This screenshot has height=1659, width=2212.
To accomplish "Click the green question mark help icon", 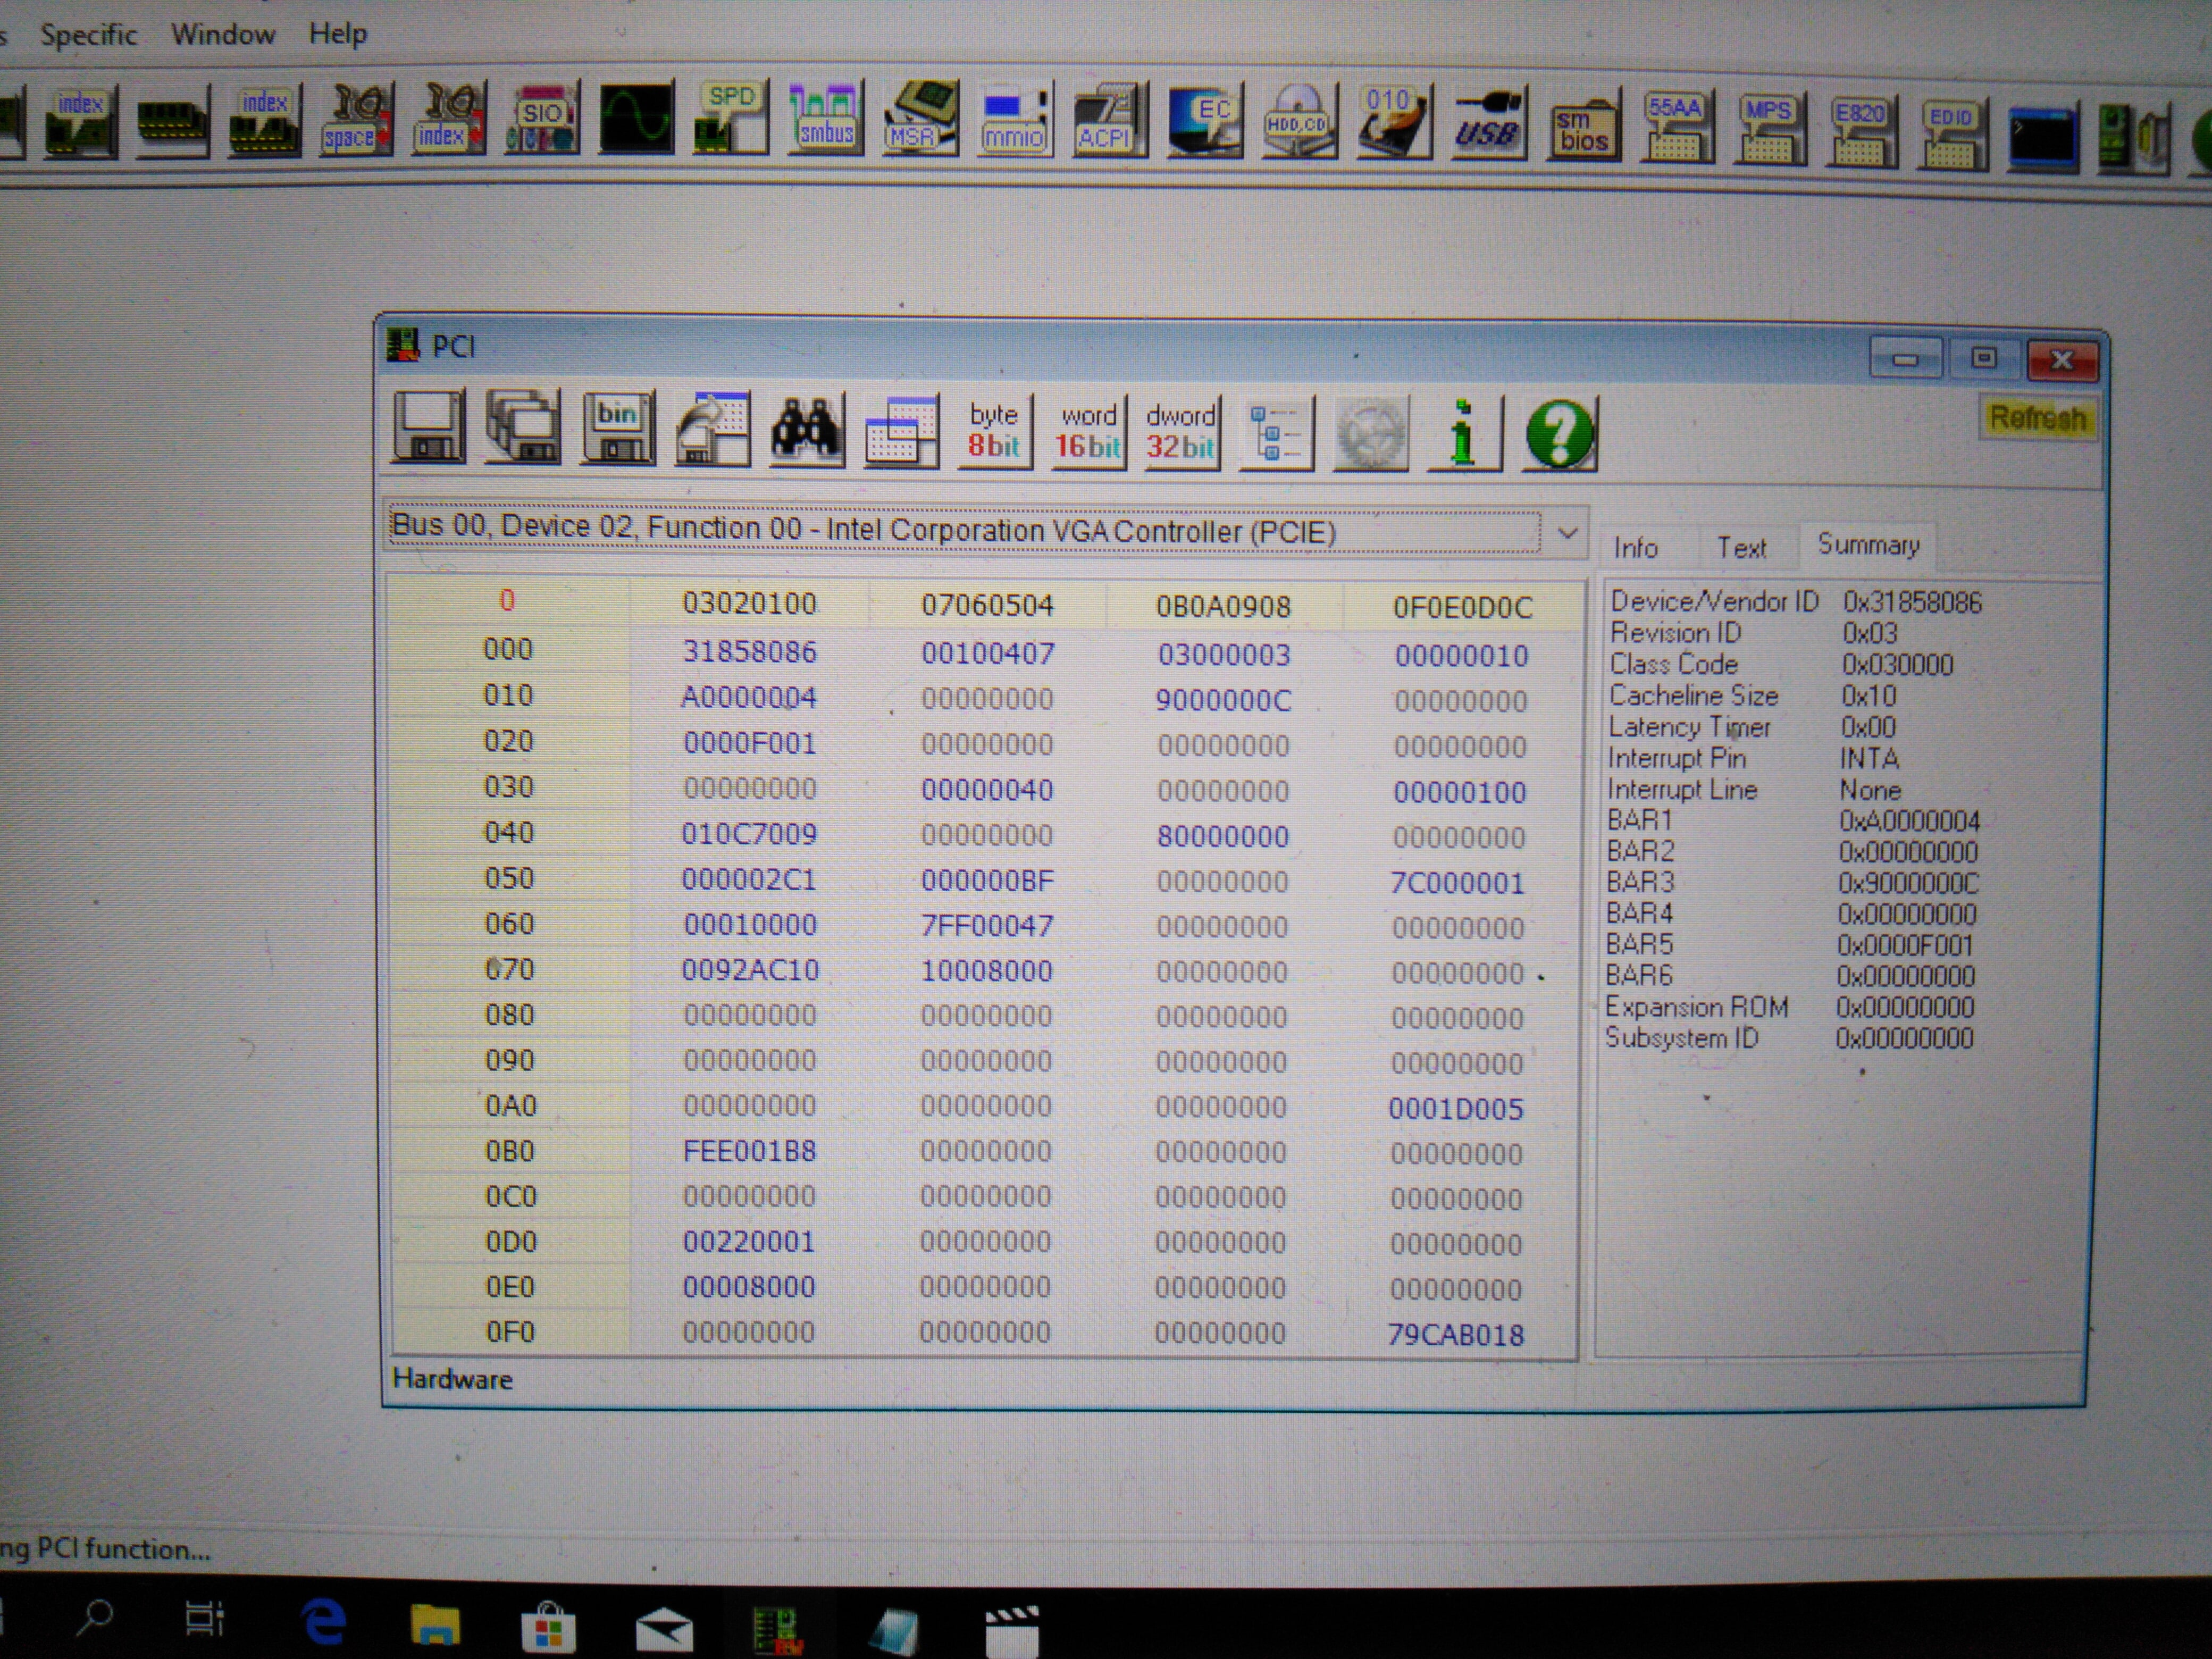I will pos(1559,434).
